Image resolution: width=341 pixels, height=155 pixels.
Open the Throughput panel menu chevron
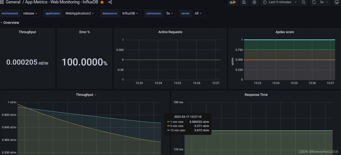[x=96, y=95]
